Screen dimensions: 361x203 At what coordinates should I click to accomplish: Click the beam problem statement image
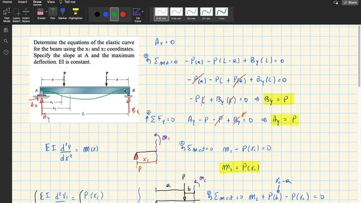tap(84, 80)
